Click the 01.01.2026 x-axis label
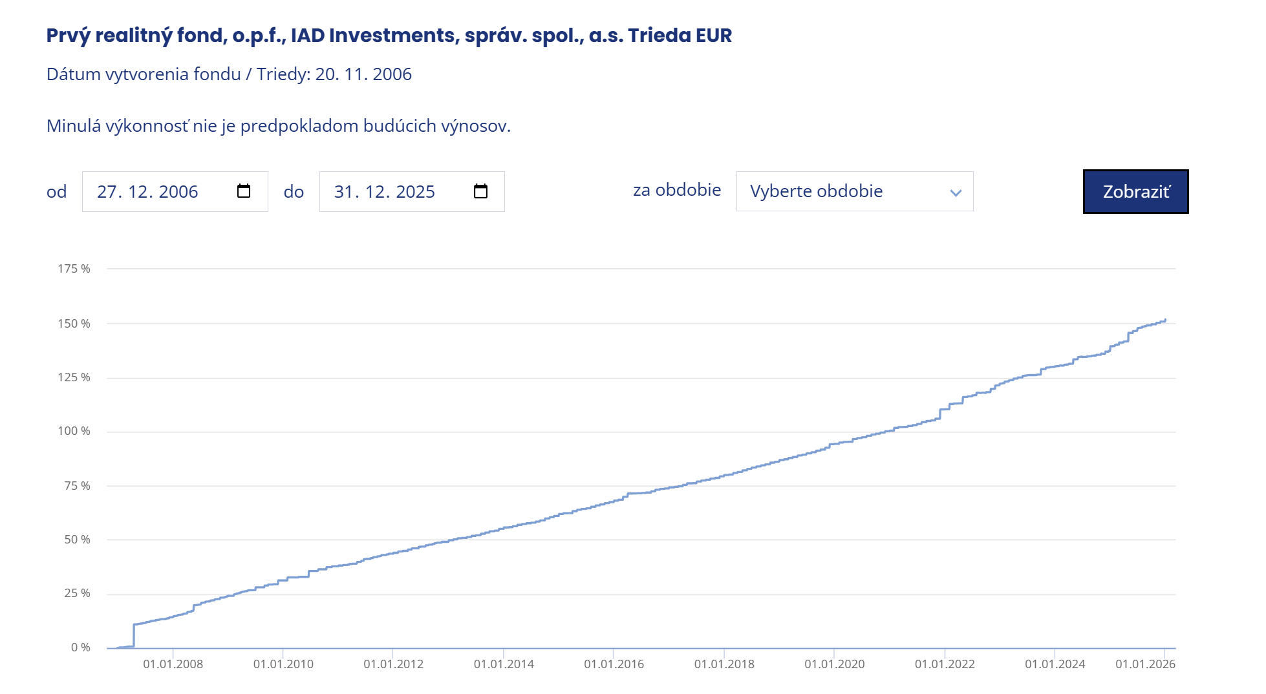 1145,664
